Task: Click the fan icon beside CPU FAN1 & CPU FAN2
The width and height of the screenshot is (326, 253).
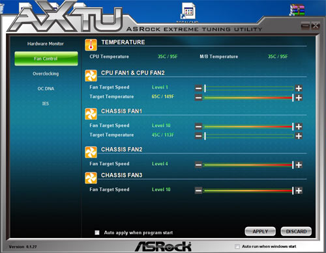Action: point(91,75)
